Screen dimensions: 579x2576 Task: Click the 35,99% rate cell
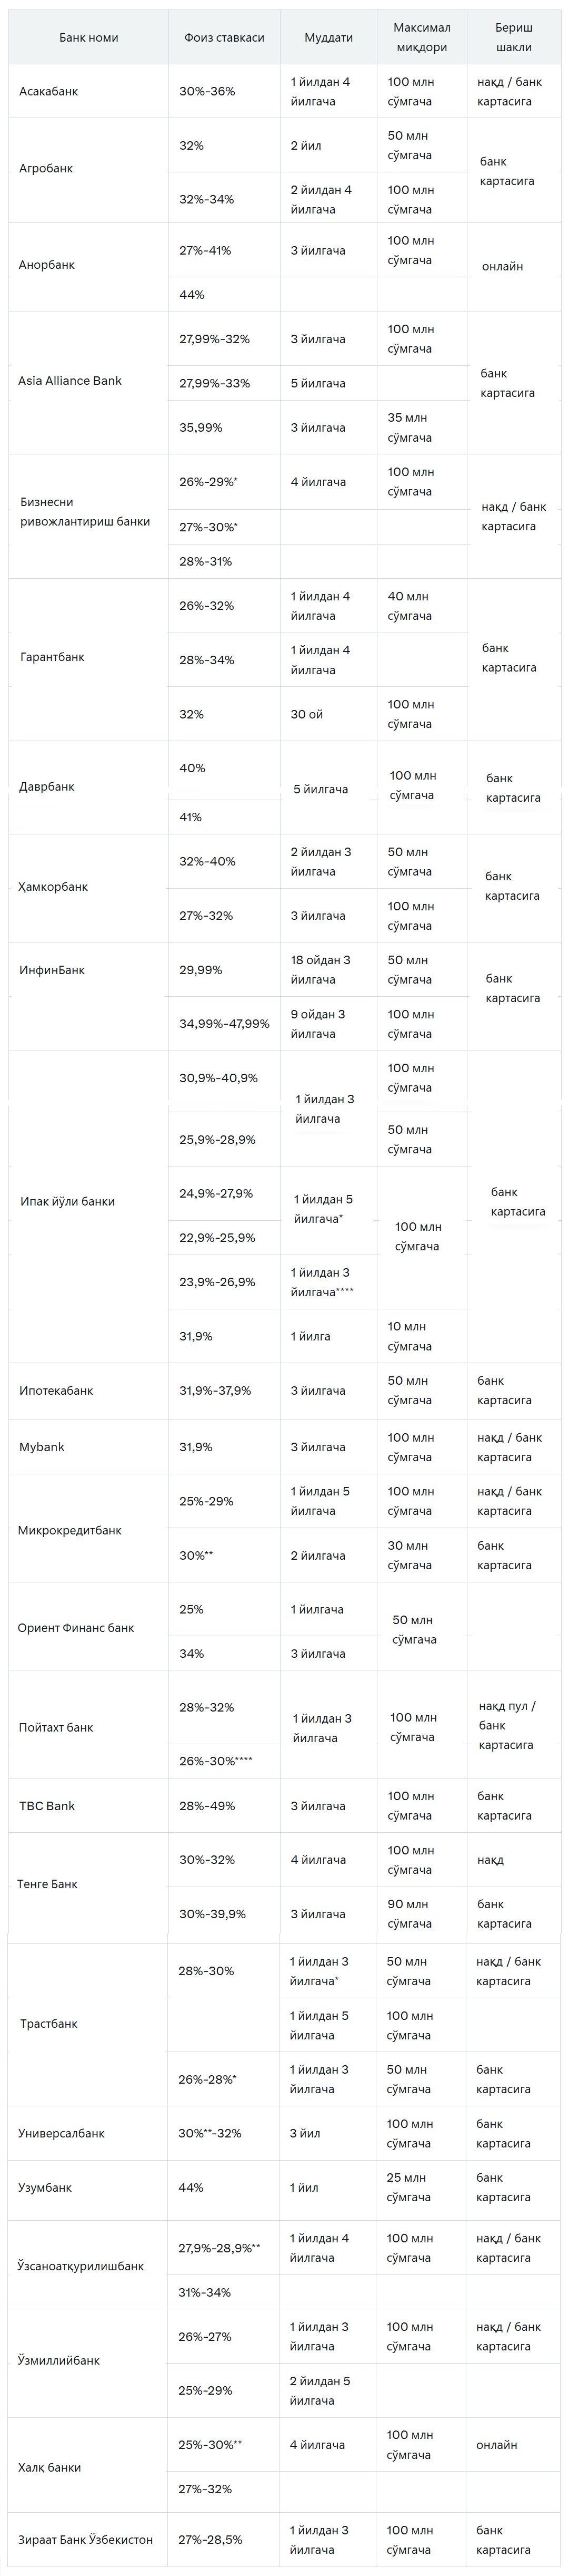coord(224,428)
